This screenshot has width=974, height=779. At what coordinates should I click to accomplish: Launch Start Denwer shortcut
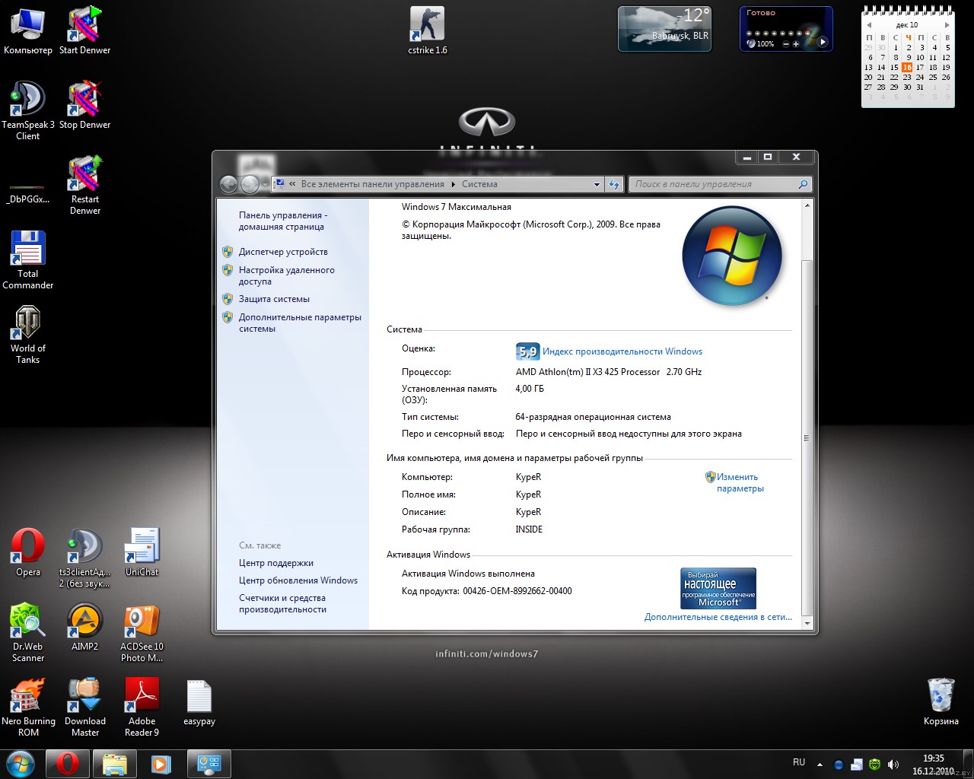pyautogui.click(x=84, y=30)
